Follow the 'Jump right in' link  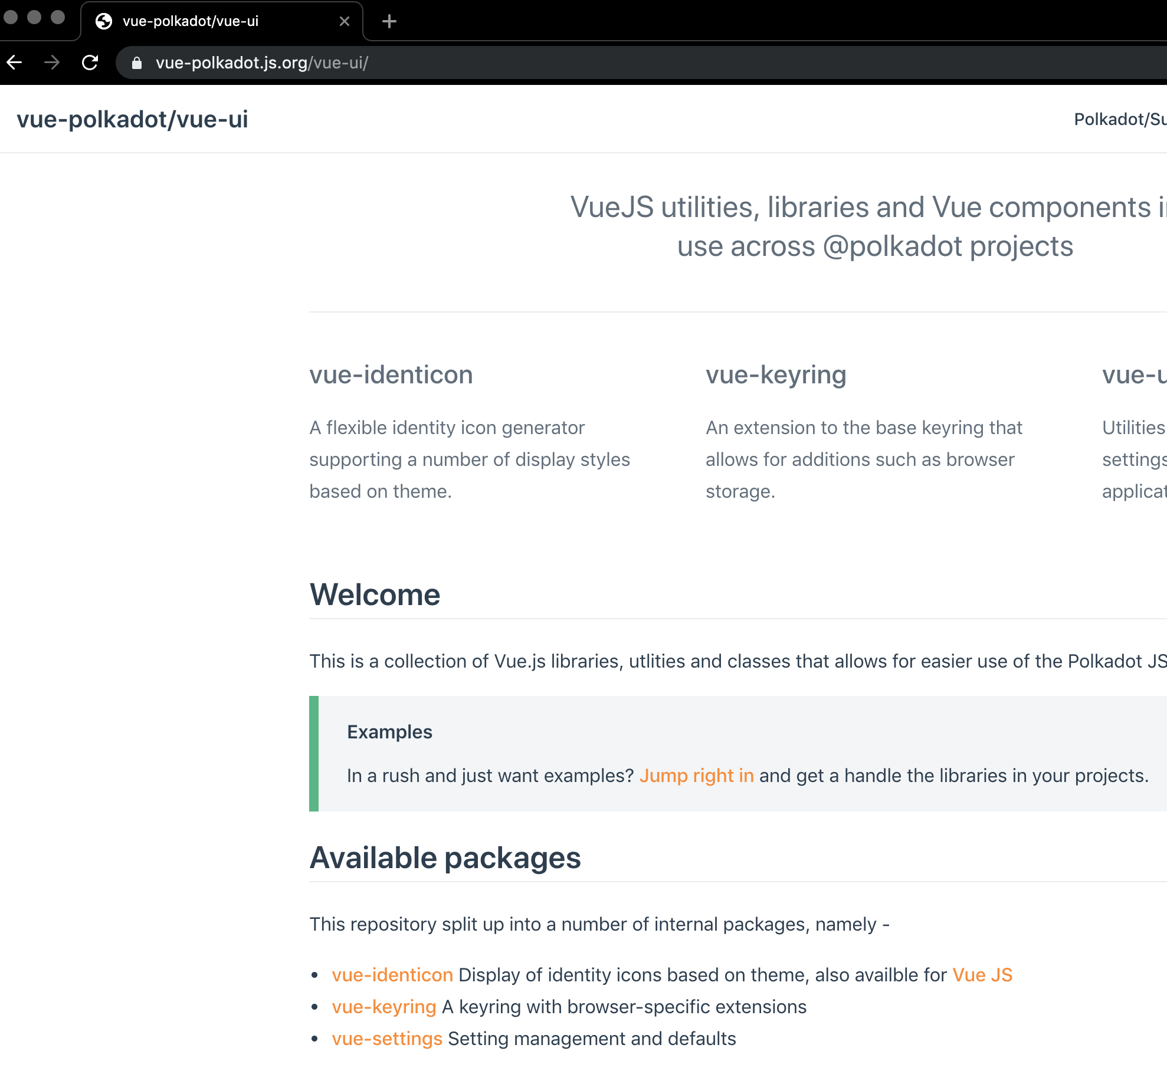point(696,776)
